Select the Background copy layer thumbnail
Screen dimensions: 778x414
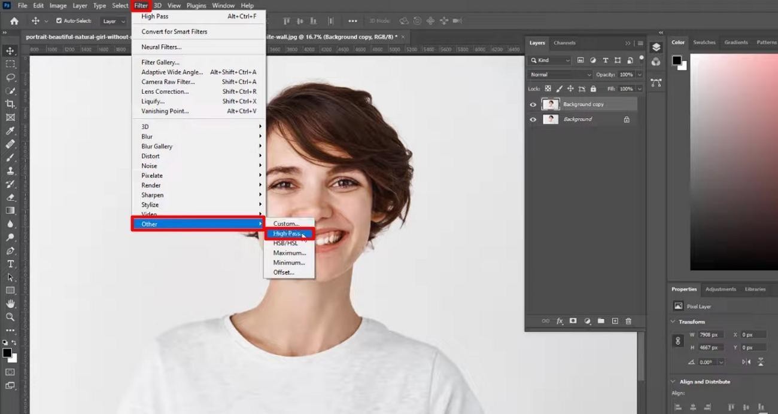[x=550, y=105]
